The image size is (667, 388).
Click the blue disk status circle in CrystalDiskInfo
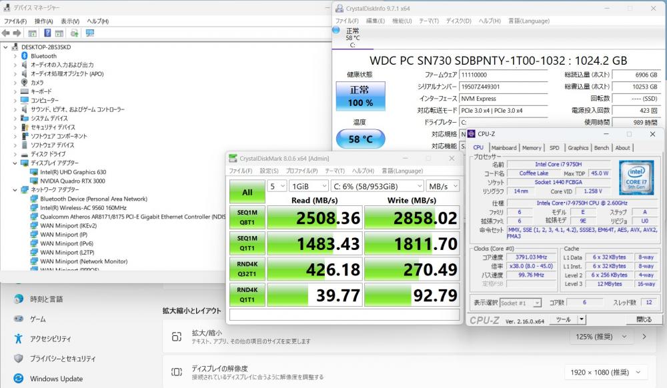pyautogui.click(x=336, y=30)
